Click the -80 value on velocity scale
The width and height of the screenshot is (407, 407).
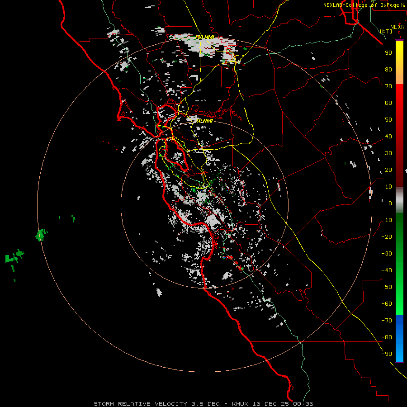pyautogui.click(x=387, y=337)
